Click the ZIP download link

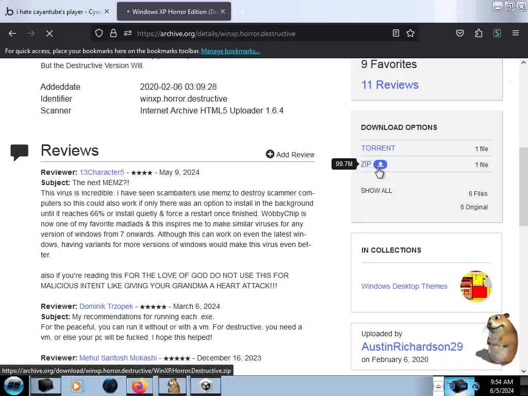pos(366,164)
